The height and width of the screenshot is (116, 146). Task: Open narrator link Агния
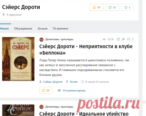[74, 82]
